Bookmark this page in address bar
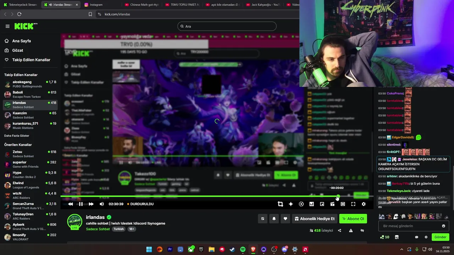Viewport: 454px width, 255px height. pos(90,14)
